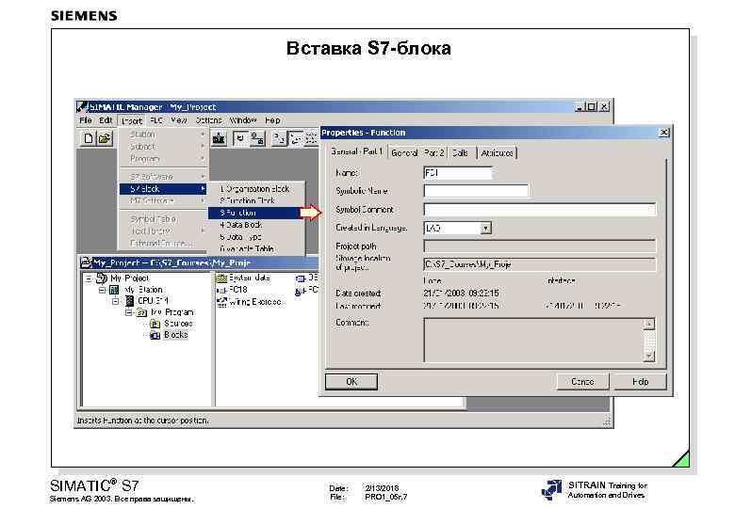
Task: Click the Accessible Nodes toolbar icon
Action: click(219, 138)
